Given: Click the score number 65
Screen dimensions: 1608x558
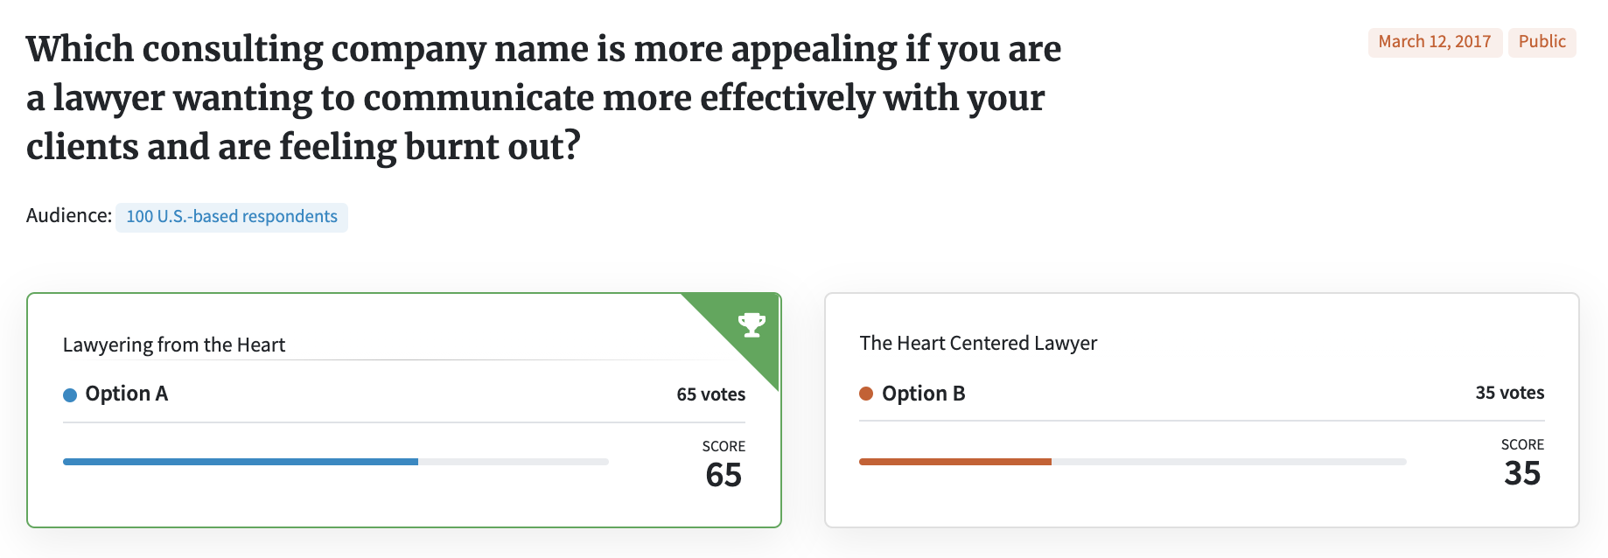Looking at the screenshot, I should tap(724, 475).
